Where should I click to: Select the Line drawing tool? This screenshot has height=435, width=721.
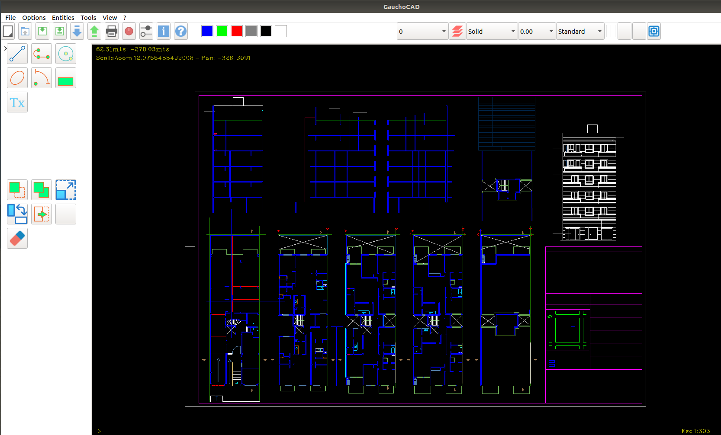(x=17, y=54)
